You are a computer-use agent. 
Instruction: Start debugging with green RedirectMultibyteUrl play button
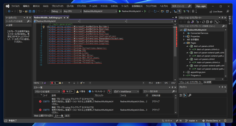click(130, 11)
